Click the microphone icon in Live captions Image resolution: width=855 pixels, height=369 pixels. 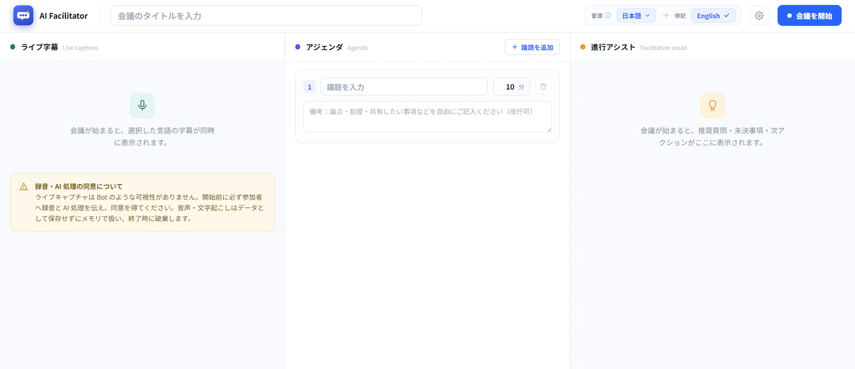(x=142, y=105)
